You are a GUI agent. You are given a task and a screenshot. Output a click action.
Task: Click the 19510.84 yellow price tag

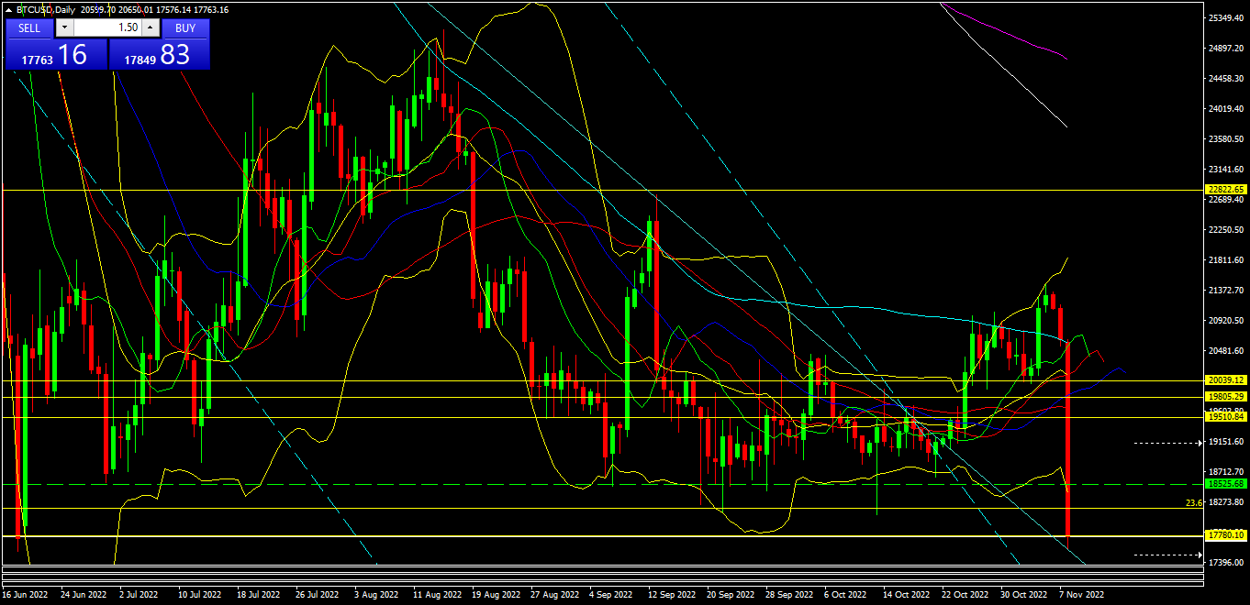(1225, 417)
